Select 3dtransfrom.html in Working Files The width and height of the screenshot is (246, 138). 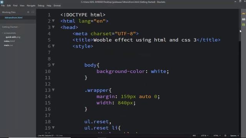pos(13,18)
